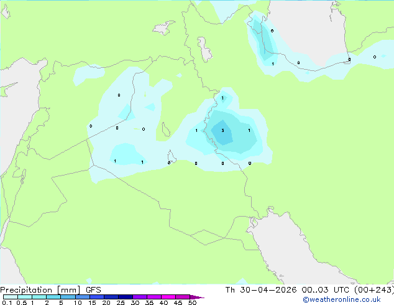Click the 'Precipitation [mm]' title text
Image resolution: width=394 pixels, height=305 pixels.
click(40, 290)
